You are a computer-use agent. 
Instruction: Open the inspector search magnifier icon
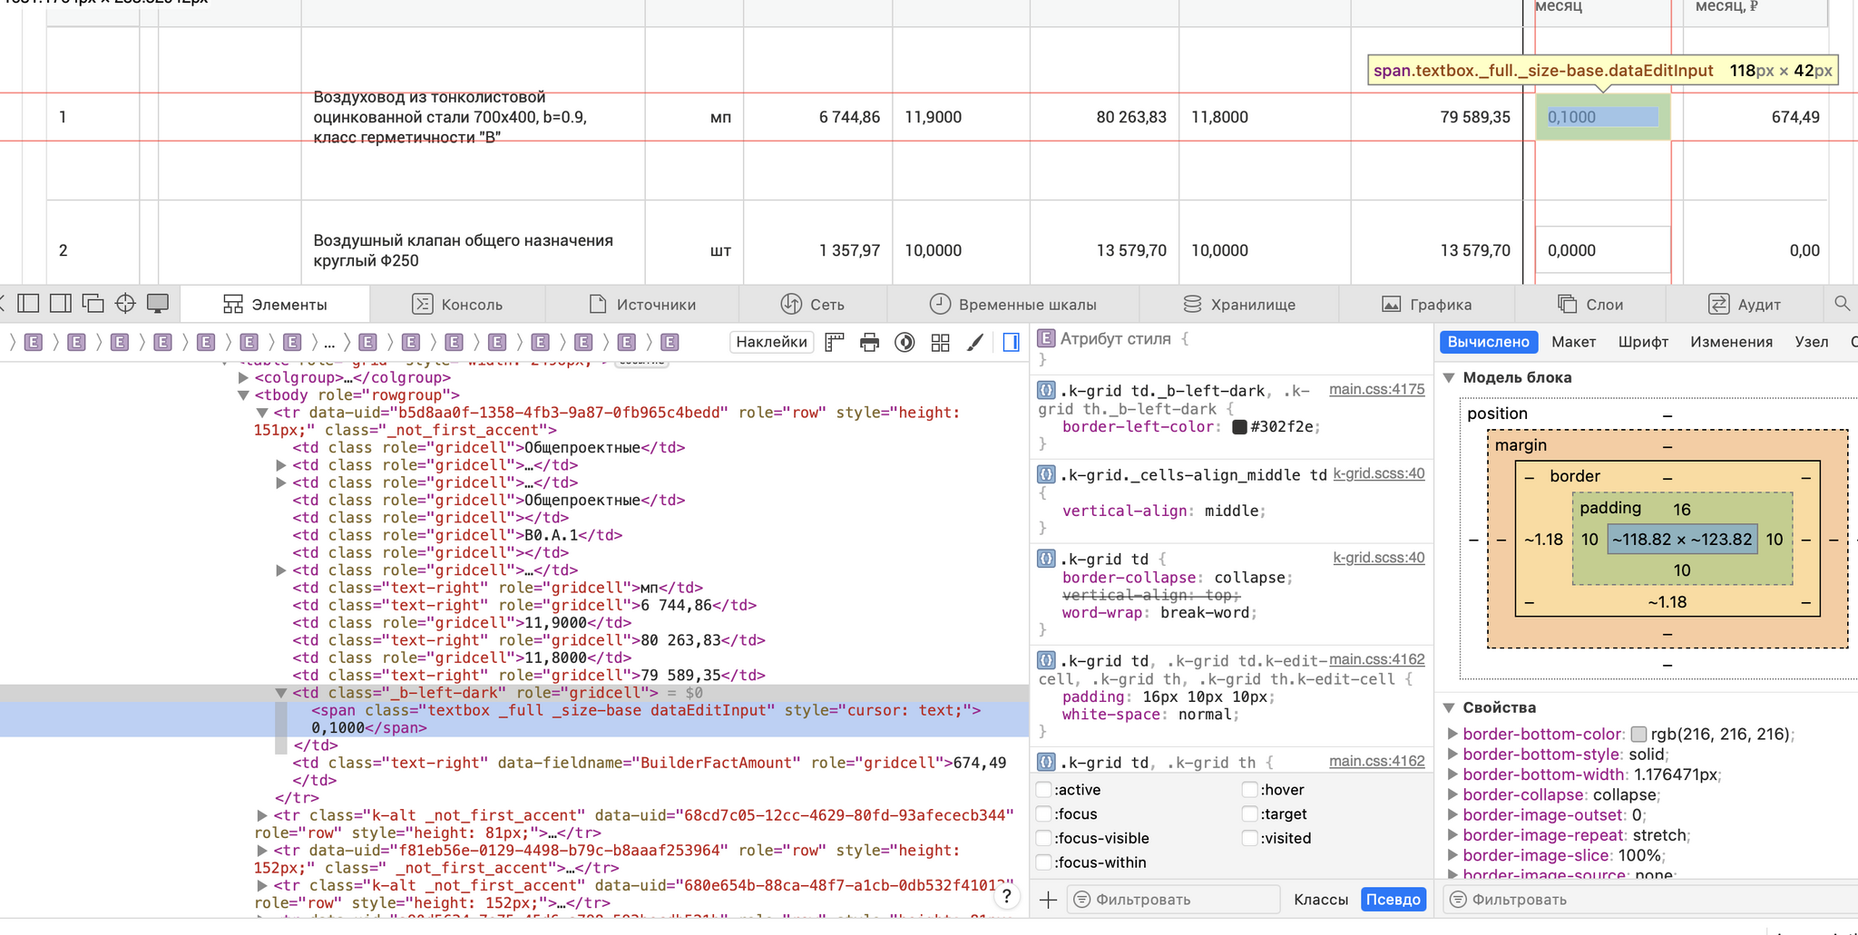coord(1842,304)
